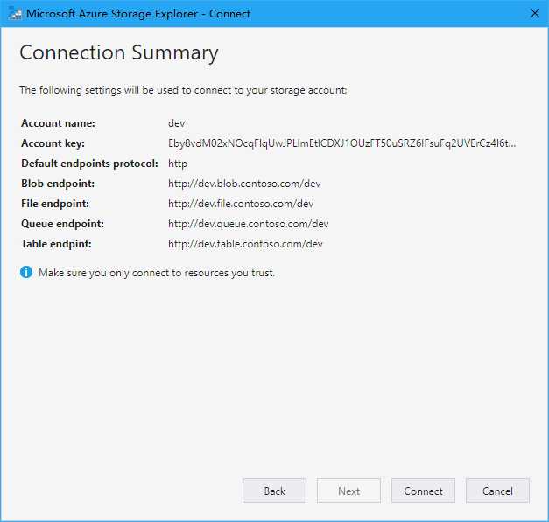Click the Account key label
Screen dimensions: 549x522
pos(53,143)
